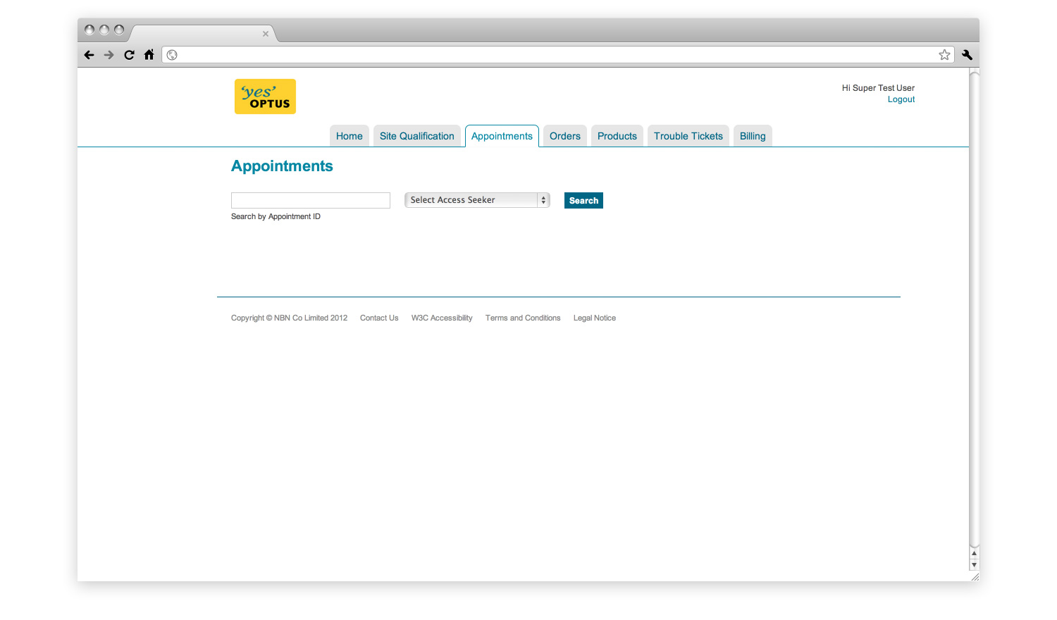Open the Select Access Seeker dropdown
Viewport: 1057px width, 620px height.
pyautogui.click(x=477, y=200)
